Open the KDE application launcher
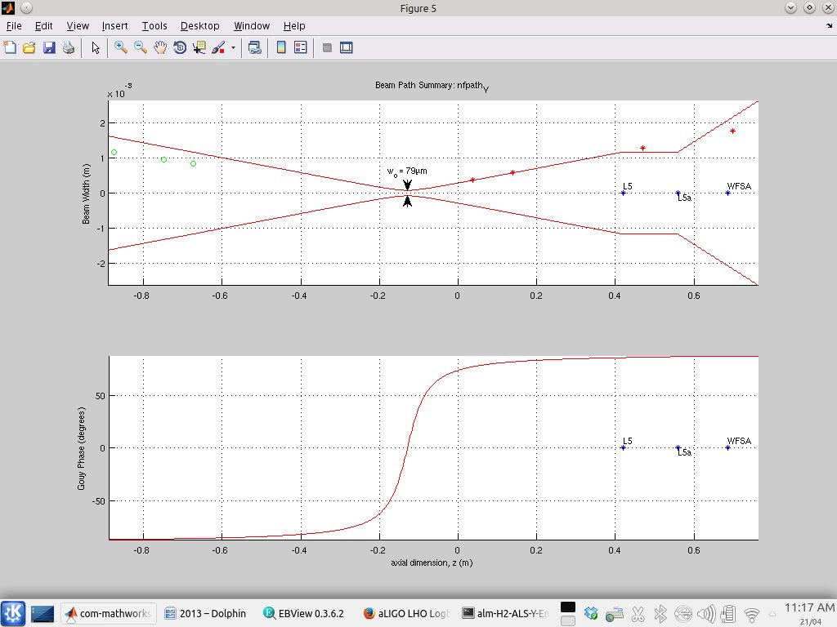The image size is (837, 627). pyautogui.click(x=13, y=613)
